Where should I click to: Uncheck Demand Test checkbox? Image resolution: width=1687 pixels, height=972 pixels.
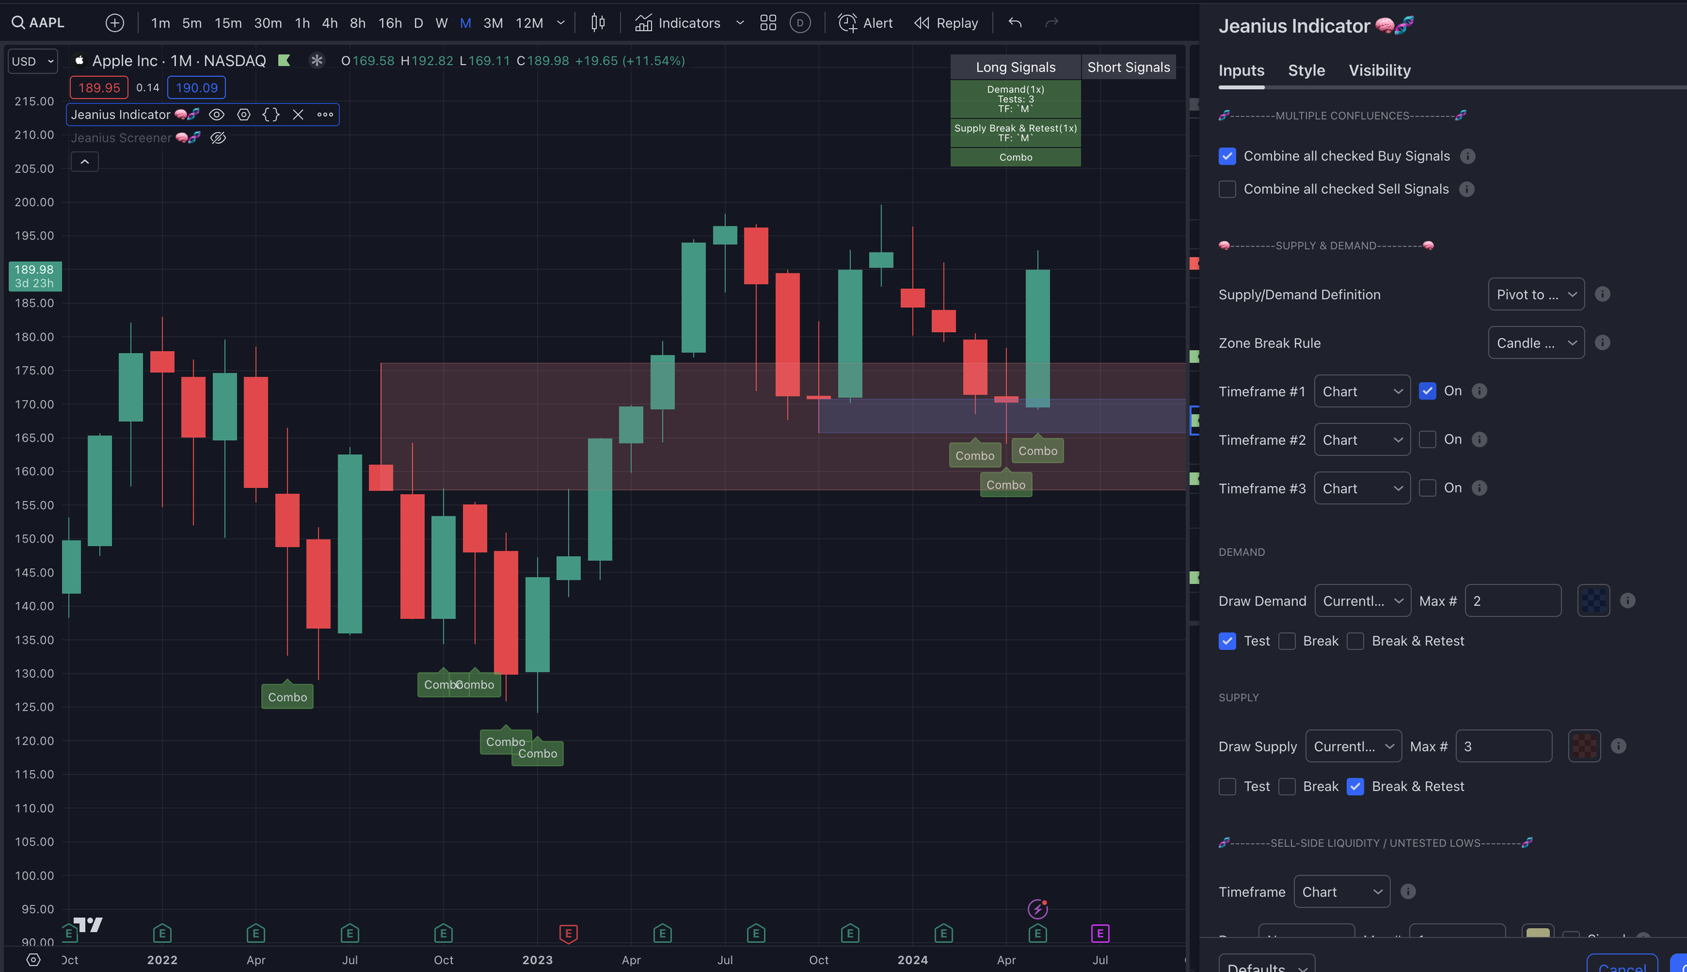(1227, 641)
